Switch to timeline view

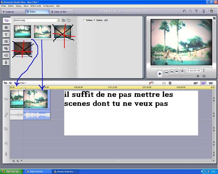pos(203,83)
